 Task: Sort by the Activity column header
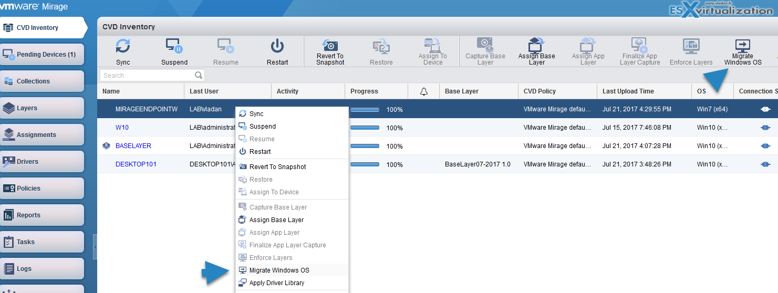pyautogui.click(x=308, y=91)
